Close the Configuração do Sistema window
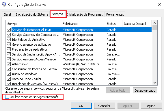 pyautogui.click(x=160, y=4)
